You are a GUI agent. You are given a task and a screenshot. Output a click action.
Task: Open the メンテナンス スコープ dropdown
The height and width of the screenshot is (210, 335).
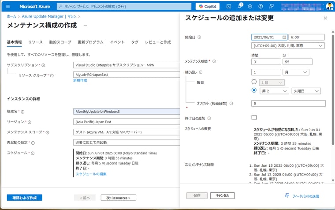click(127, 132)
